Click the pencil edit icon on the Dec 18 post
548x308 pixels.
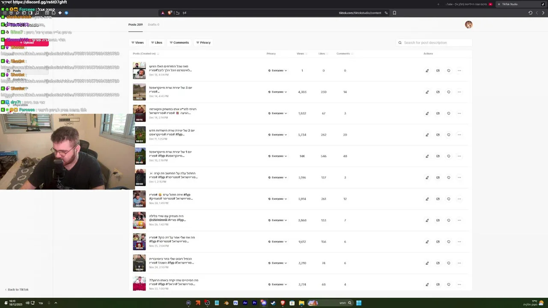pos(427,71)
